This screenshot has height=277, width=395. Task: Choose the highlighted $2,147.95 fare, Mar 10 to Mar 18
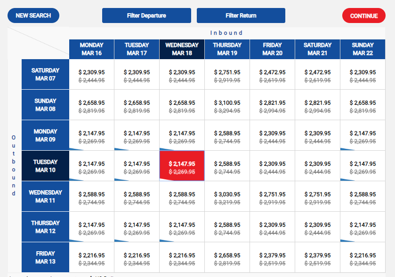(x=182, y=166)
